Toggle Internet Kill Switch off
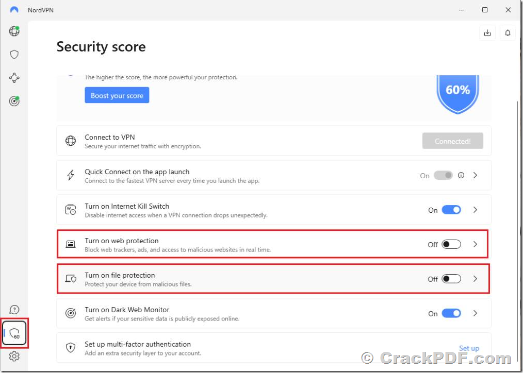 [451, 210]
